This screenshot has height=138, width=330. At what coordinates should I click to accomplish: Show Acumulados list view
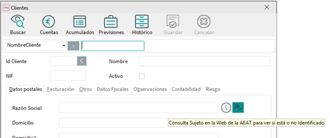80,25
